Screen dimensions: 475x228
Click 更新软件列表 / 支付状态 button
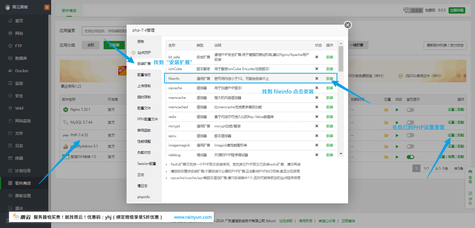tap(445, 45)
